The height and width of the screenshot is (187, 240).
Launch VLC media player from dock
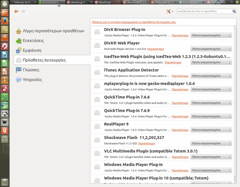4,80
